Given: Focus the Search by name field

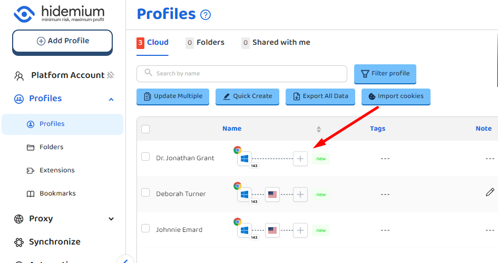Looking at the screenshot, I should click(247, 74).
